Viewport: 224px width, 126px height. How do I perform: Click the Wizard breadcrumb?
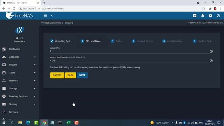click(x=69, y=23)
